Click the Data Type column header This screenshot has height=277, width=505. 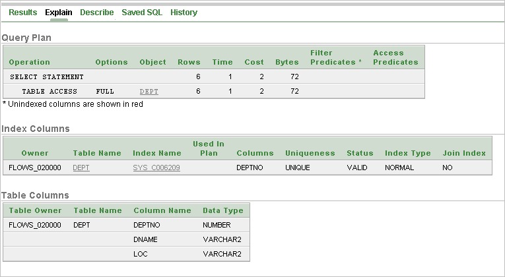[x=223, y=210]
